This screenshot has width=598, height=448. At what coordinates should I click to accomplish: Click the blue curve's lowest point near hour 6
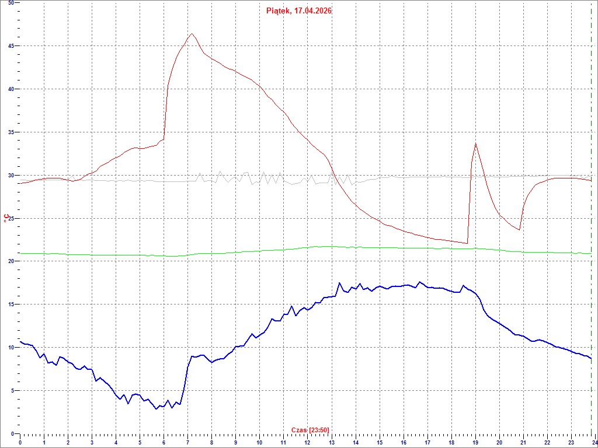click(x=157, y=408)
